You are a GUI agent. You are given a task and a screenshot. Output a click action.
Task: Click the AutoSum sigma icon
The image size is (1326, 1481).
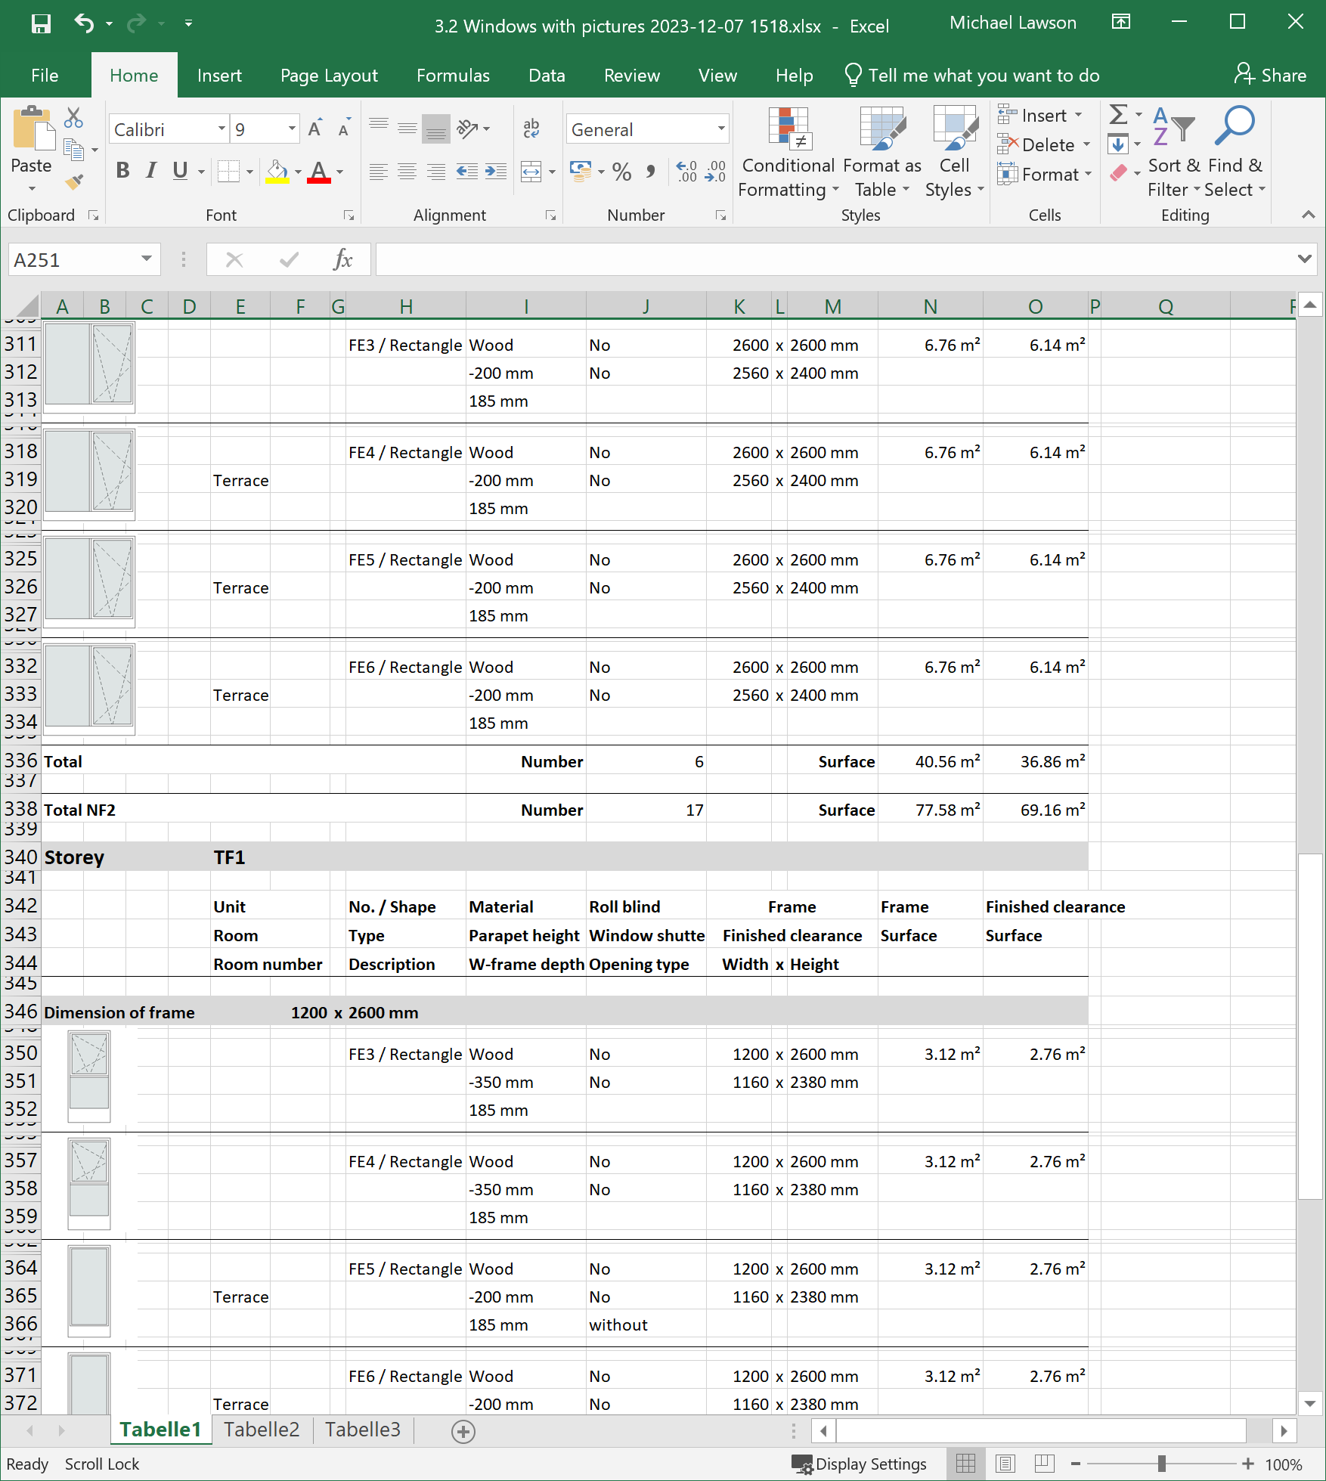(x=1118, y=115)
